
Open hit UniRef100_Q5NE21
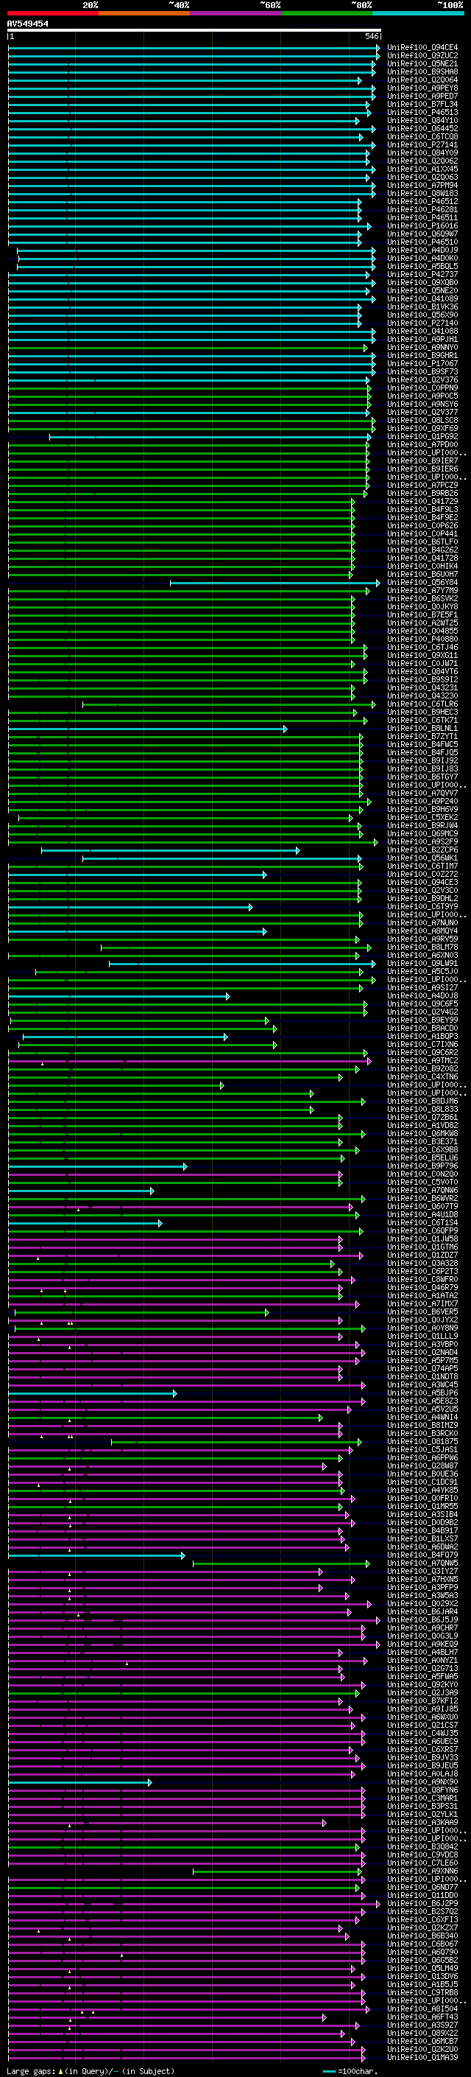coord(422,63)
